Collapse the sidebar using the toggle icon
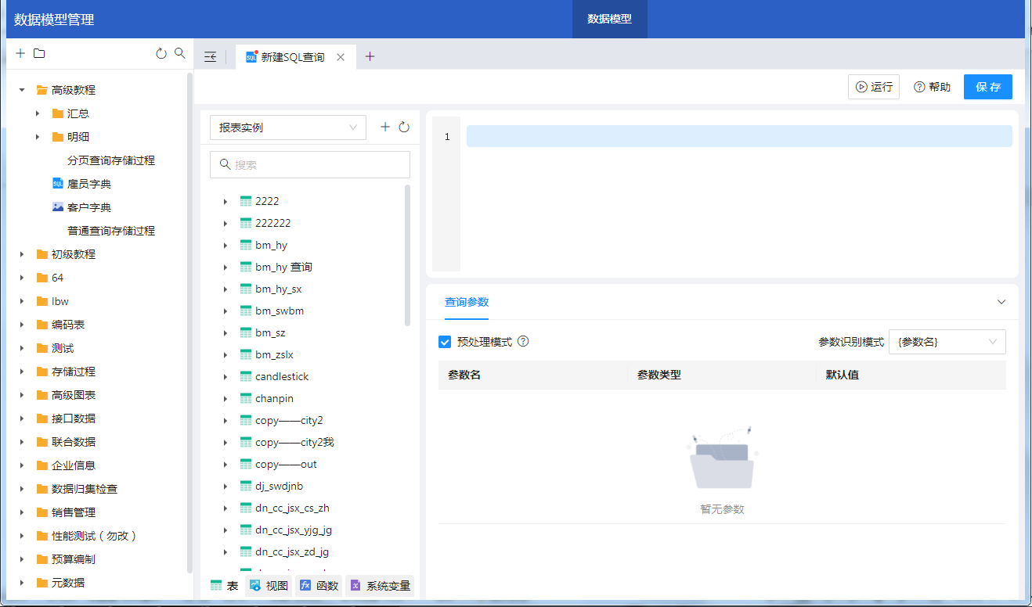The height and width of the screenshot is (607, 1032). point(210,57)
